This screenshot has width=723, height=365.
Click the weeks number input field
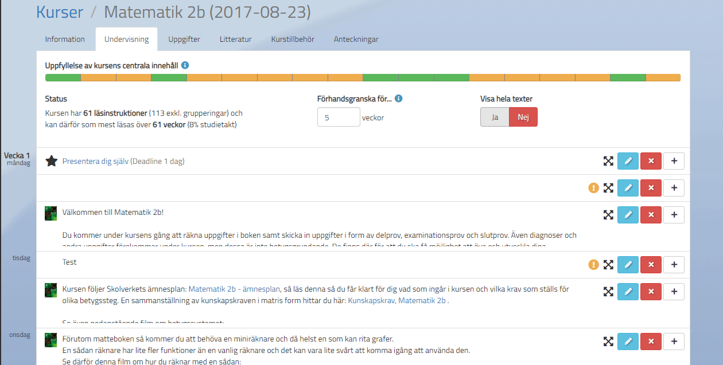coord(339,117)
